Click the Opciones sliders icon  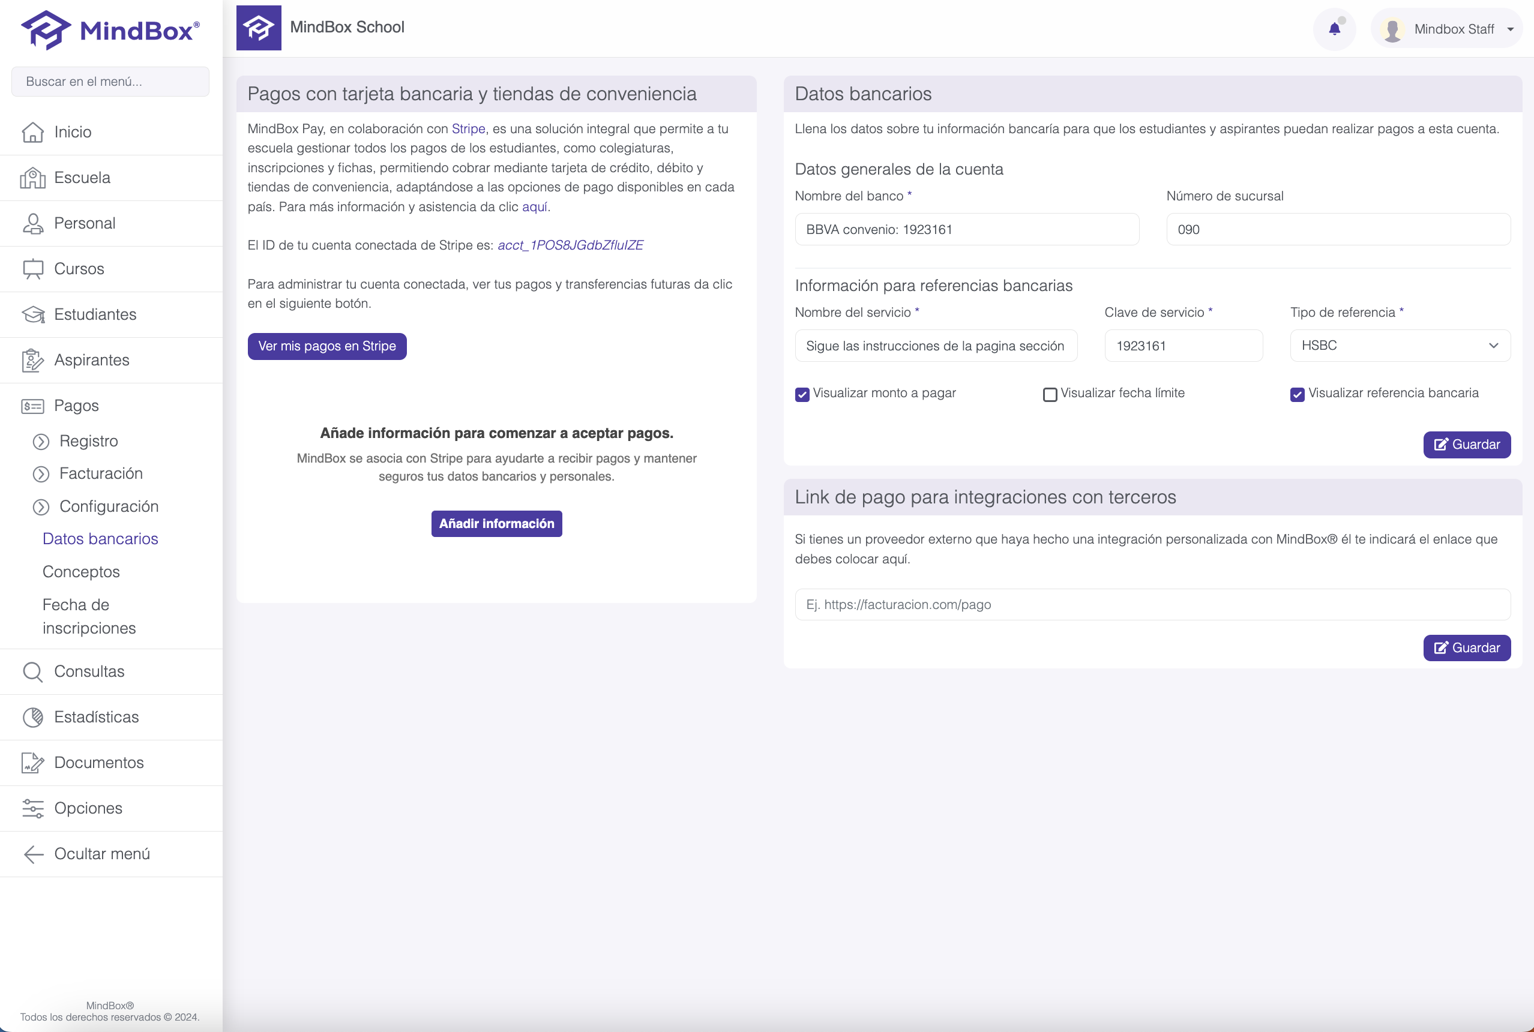[x=33, y=808]
